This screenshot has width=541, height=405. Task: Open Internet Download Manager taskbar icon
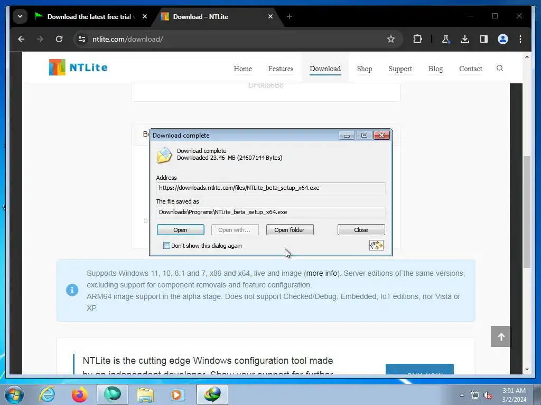212,394
